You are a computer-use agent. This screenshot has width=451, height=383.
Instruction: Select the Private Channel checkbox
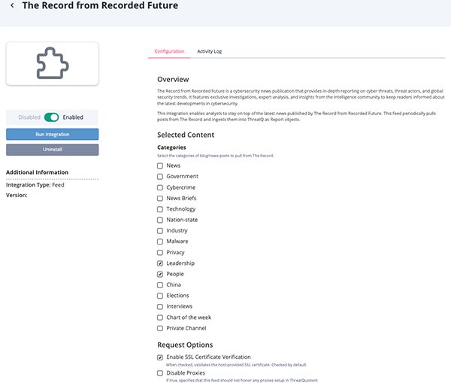tap(160, 328)
